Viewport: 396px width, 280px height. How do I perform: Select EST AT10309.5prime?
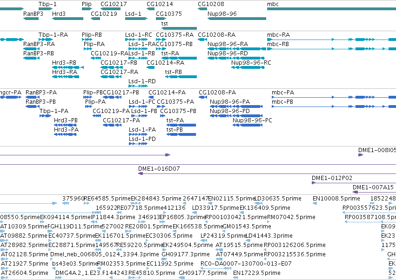point(24,227)
